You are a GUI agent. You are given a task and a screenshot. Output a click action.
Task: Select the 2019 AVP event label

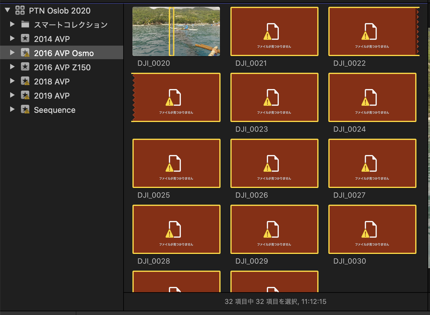point(52,96)
